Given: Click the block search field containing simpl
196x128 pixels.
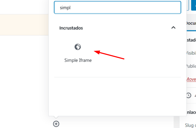Looking at the screenshot, I should click(x=118, y=7).
